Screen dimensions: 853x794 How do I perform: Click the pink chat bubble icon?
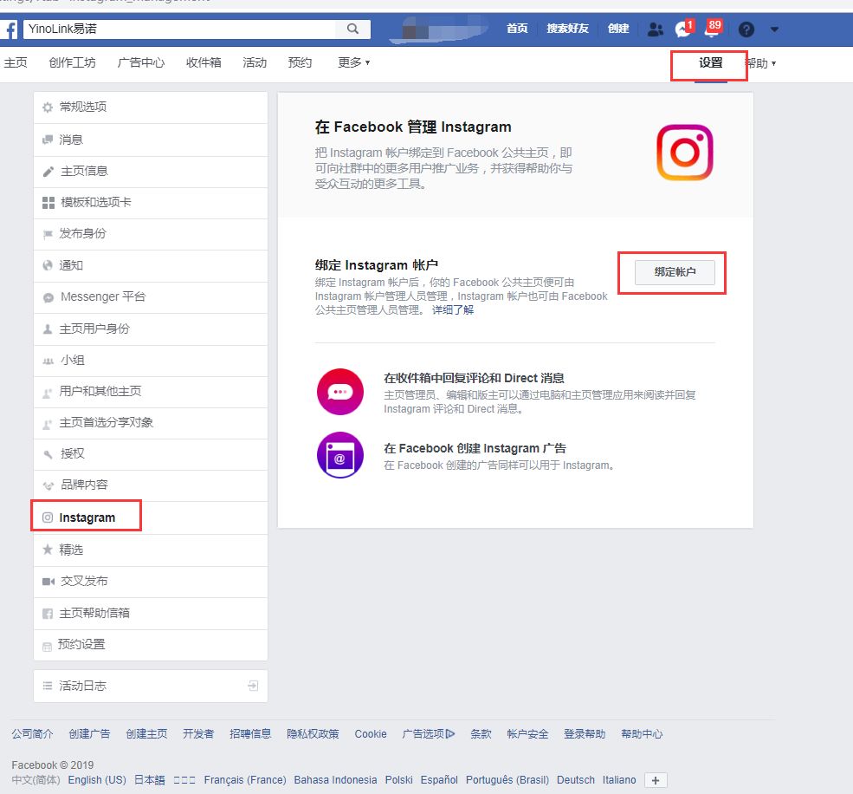click(x=340, y=392)
